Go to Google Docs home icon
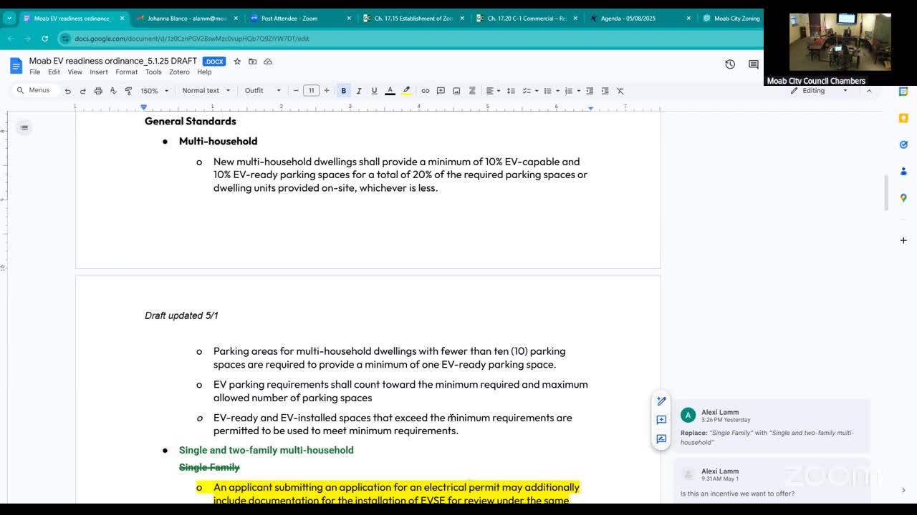Screen dimensions: 917x515 click(16, 66)
